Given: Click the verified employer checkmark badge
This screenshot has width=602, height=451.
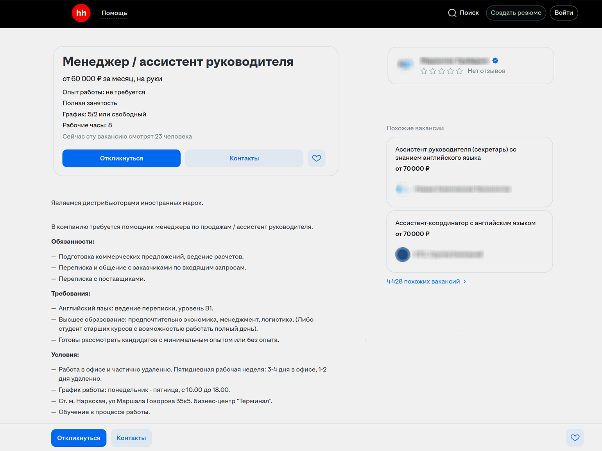Looking at the screenshot, I should [495, 61].
